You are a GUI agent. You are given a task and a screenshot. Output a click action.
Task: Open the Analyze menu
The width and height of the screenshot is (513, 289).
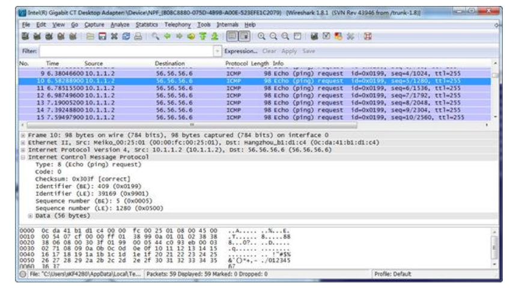point(120,25)
